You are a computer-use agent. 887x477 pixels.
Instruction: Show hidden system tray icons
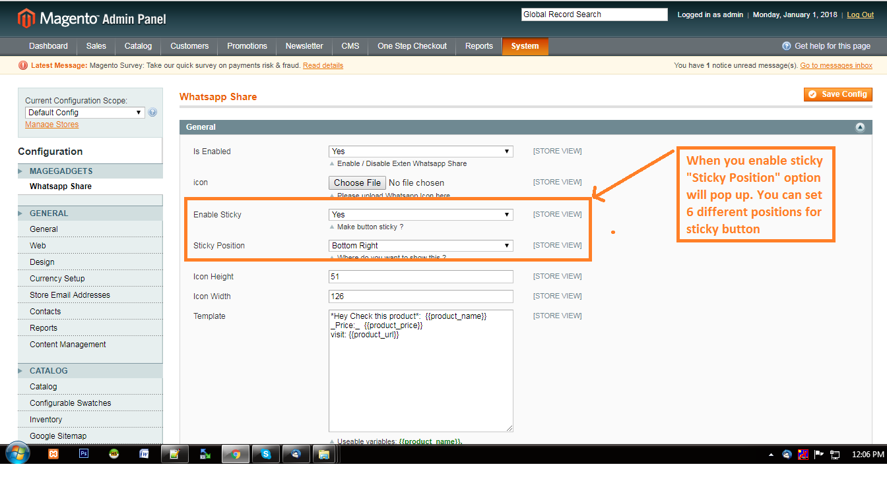[771, 455]
